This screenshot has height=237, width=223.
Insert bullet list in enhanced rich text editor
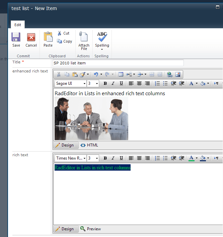click(165, 83)
